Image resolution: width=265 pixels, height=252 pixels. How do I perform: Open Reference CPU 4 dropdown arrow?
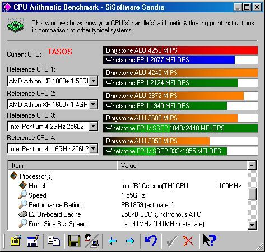coord(94,149)
